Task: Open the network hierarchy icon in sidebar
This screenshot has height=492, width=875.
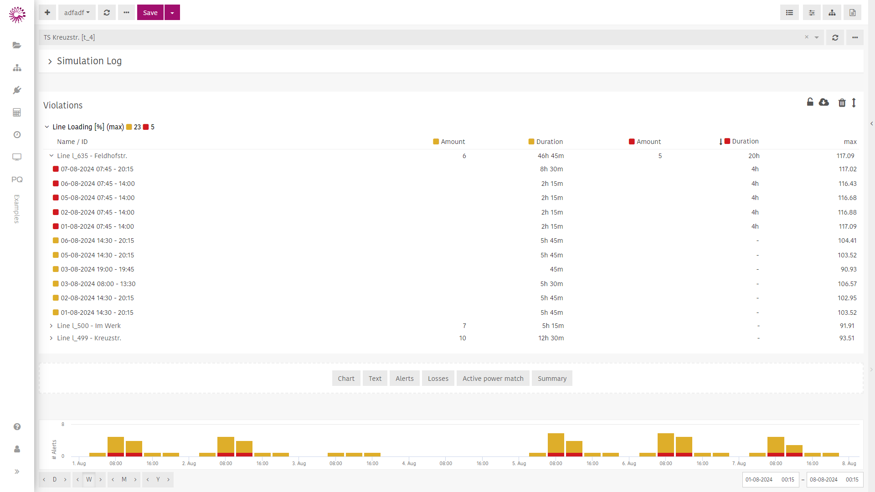Action: 17,67
